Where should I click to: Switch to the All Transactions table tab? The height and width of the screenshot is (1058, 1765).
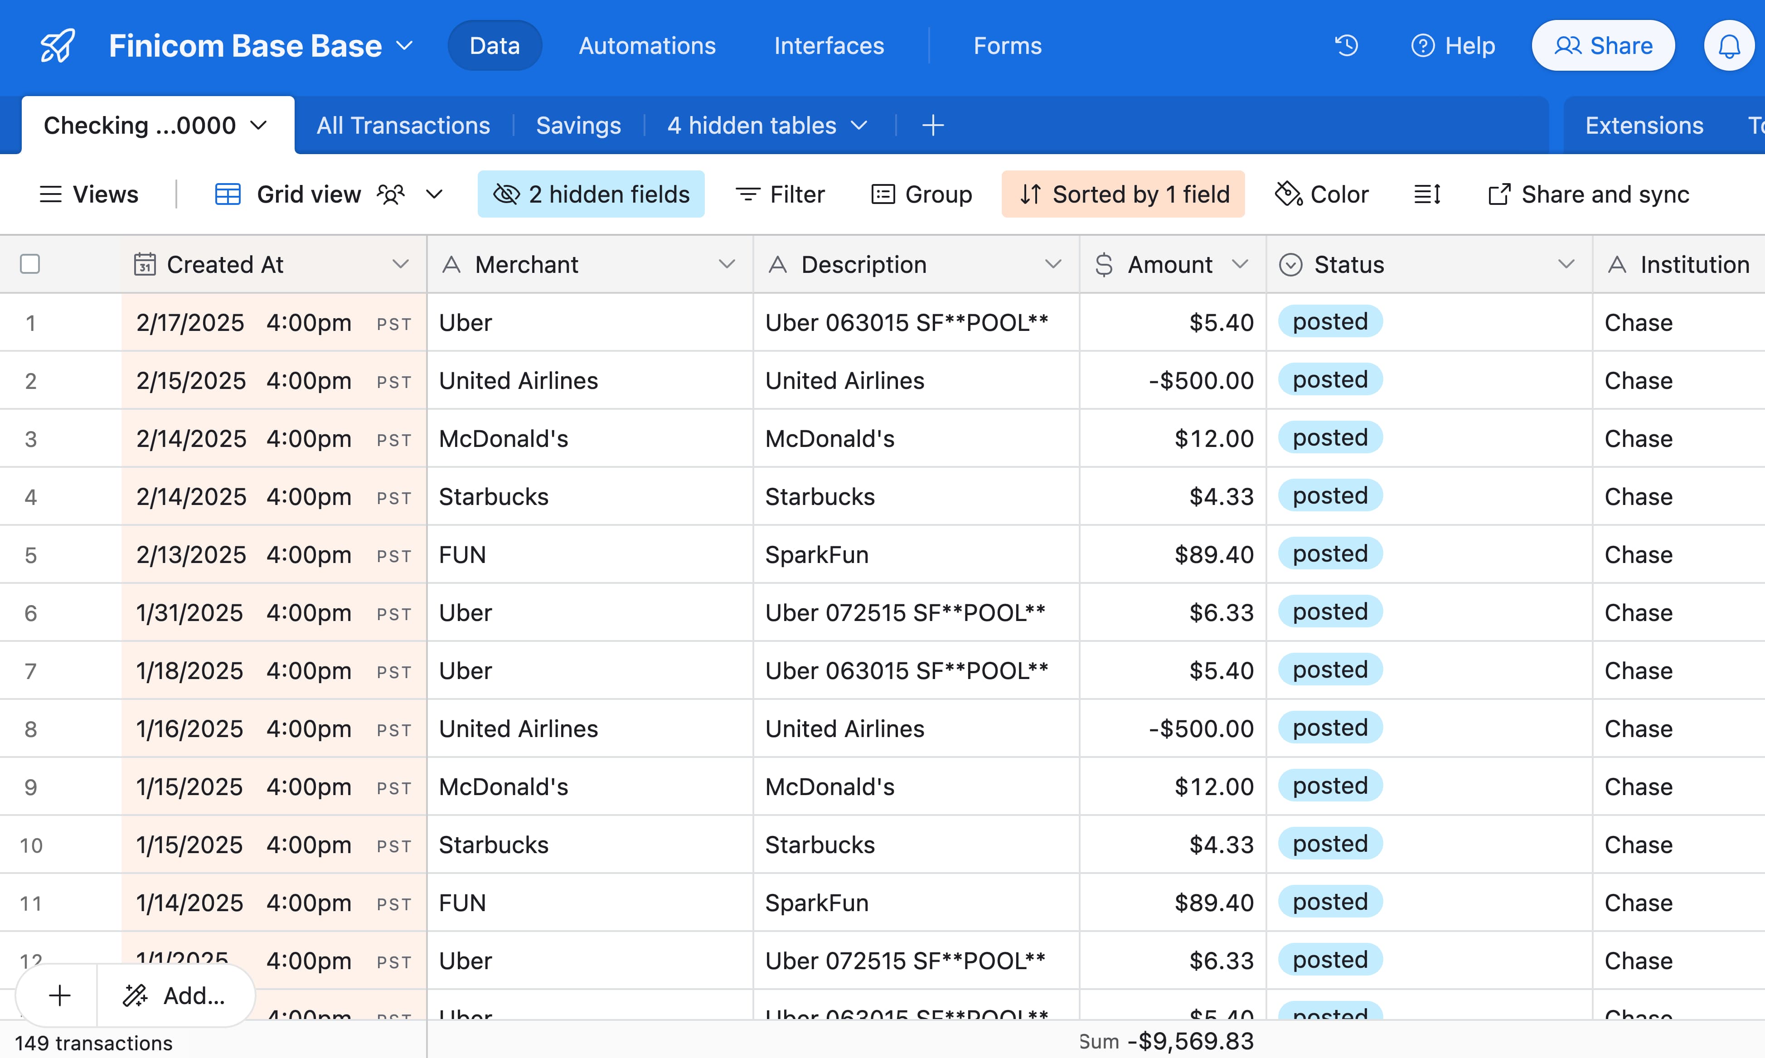(403, 126)
